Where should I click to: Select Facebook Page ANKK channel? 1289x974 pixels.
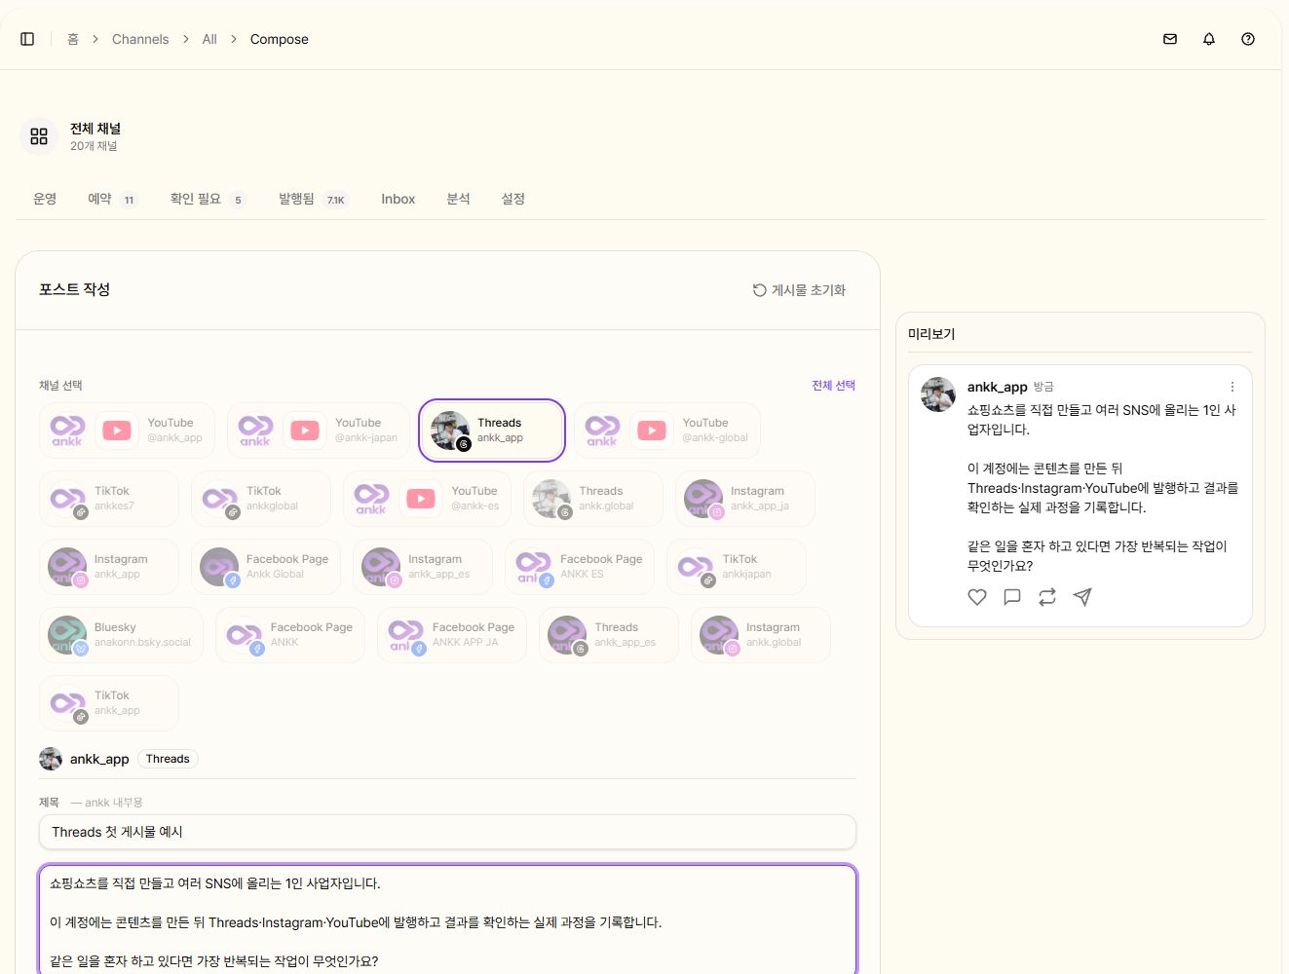coord(290,635)
